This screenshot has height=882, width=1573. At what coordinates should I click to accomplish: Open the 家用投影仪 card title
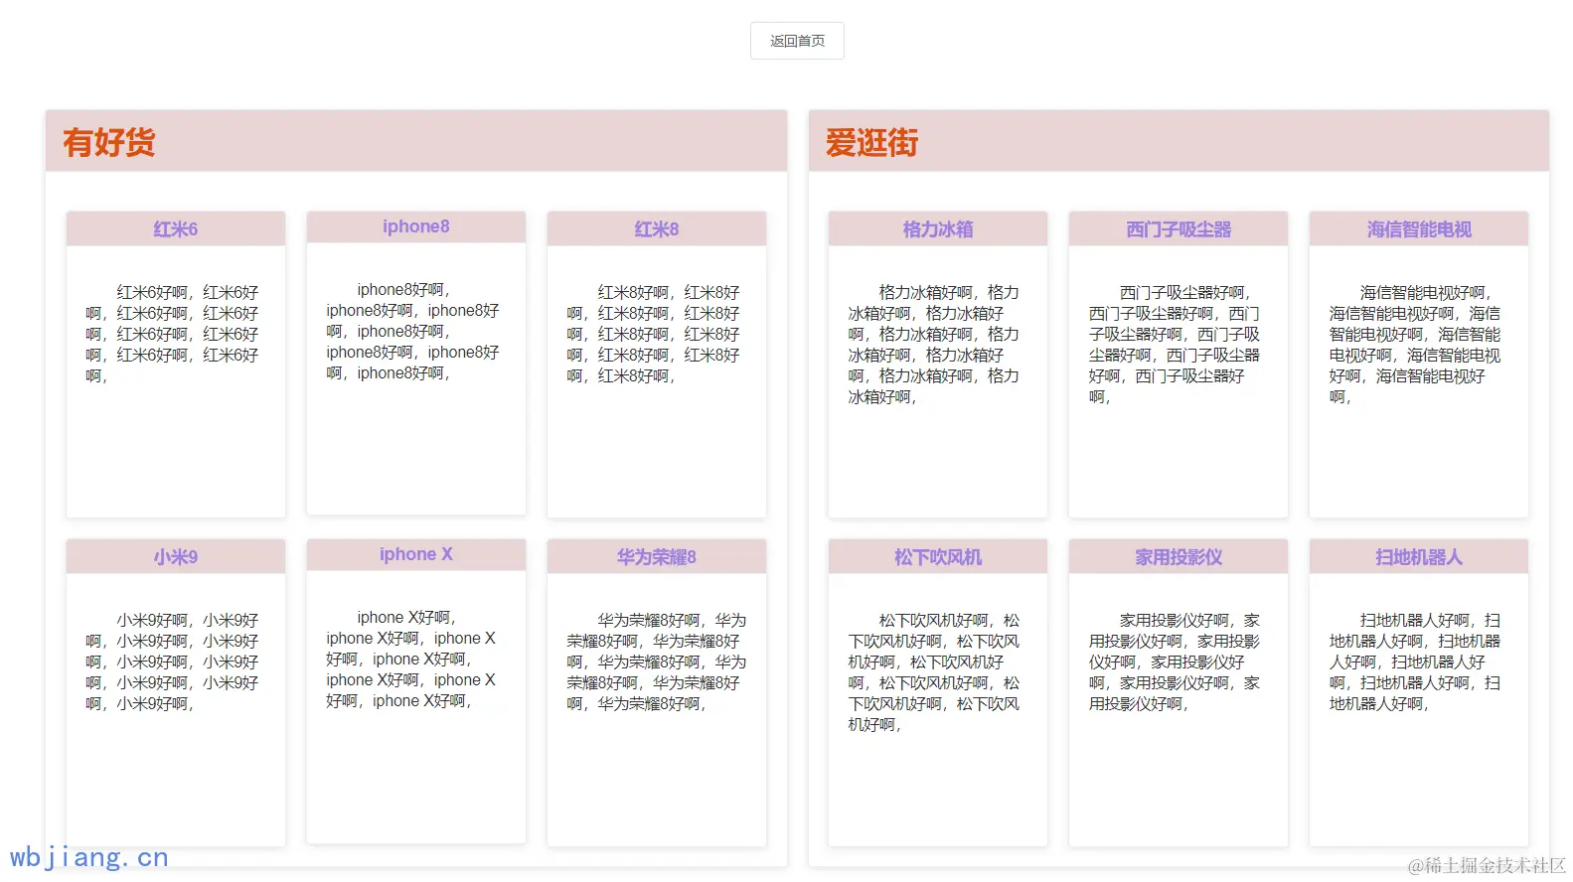click(1179, 557)
